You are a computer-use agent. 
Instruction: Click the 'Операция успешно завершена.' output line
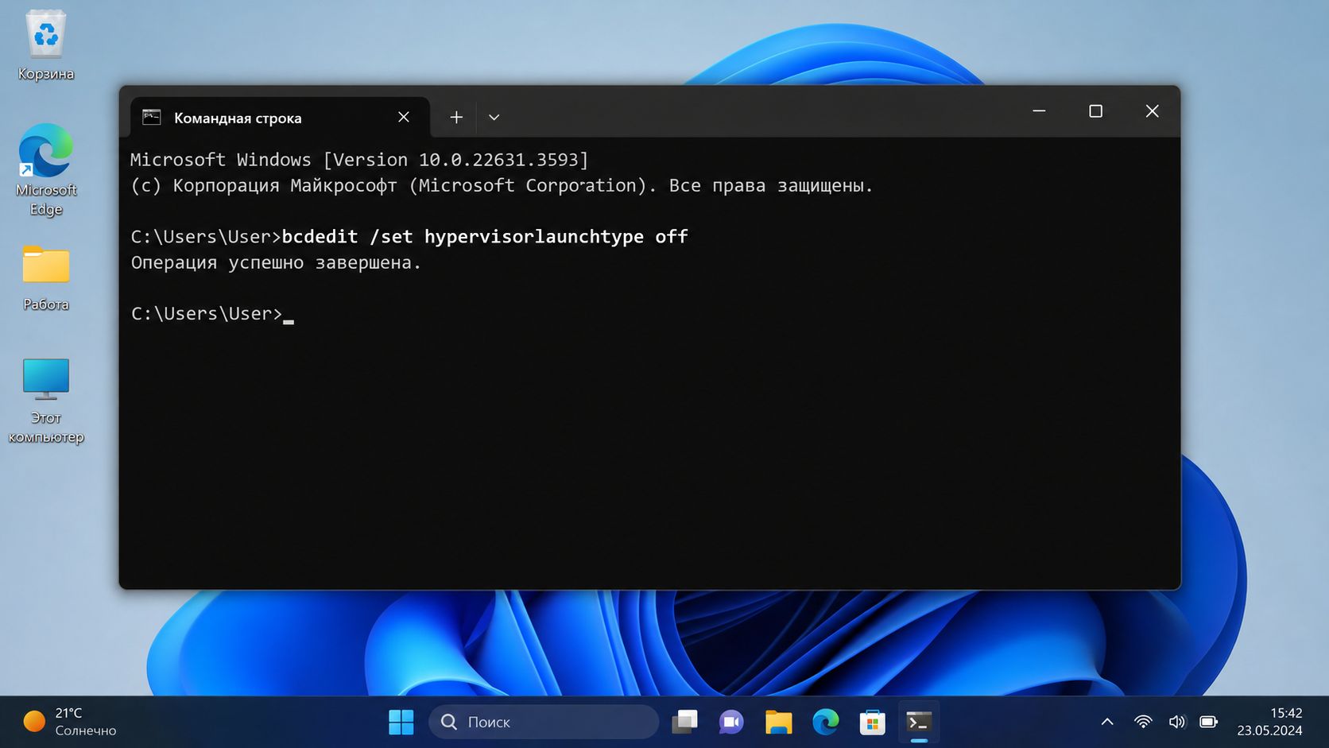pyautogui.click(x=276, y=262)
